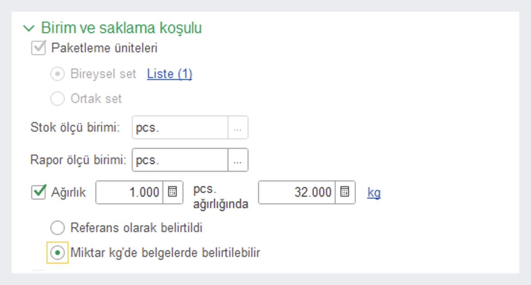Screen dimensions: 531x285
Task: Open calculator icon beside 32.000 field
Action: pos(344,192)
